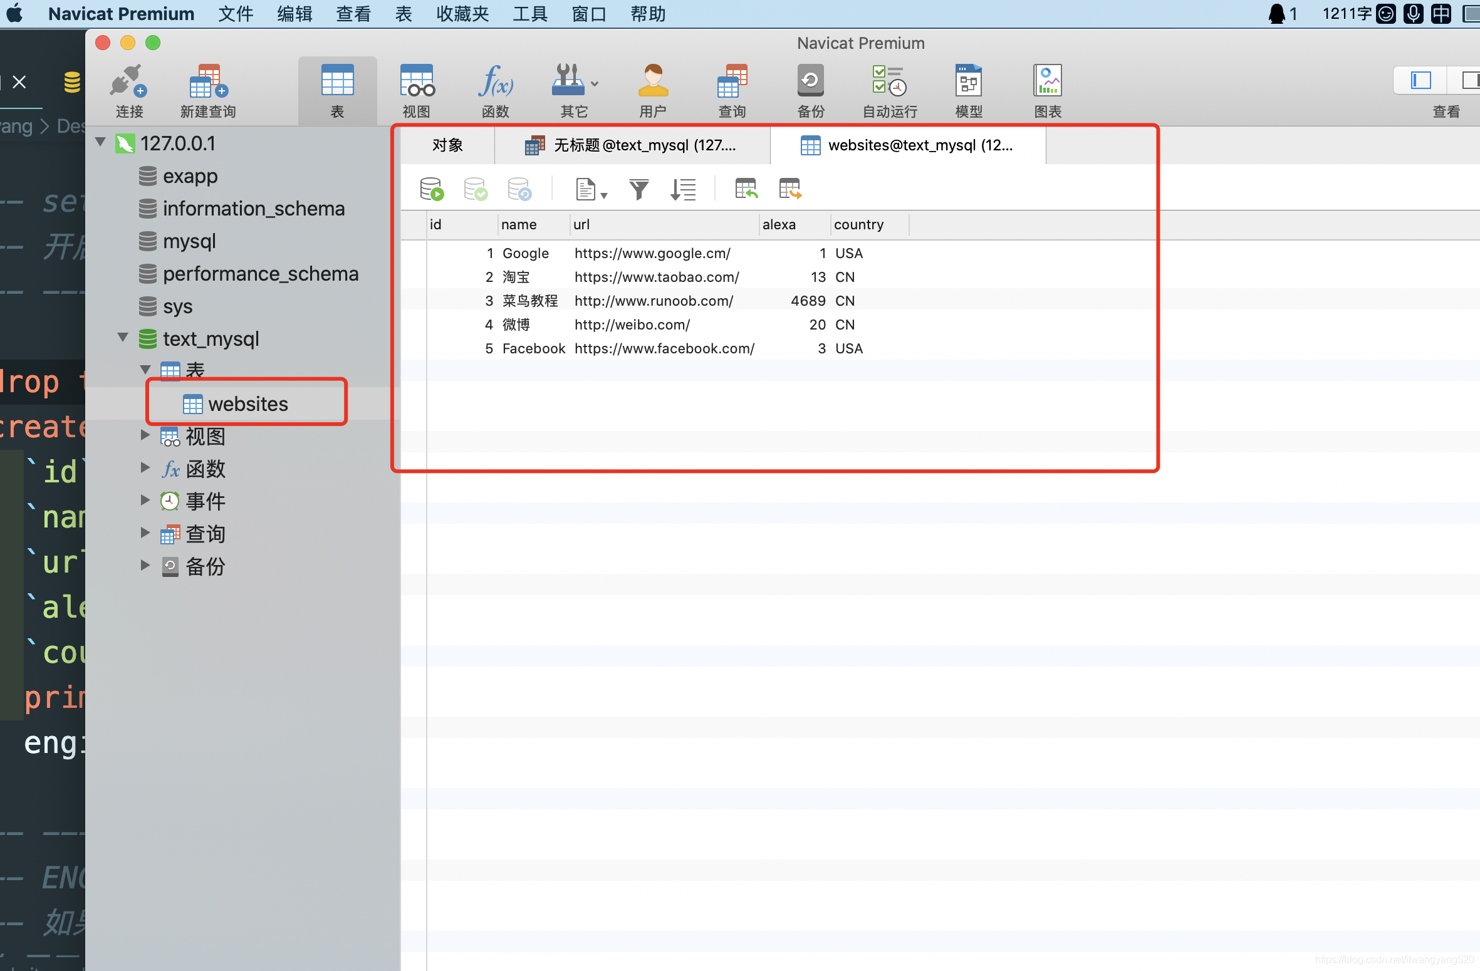Click the export table data icon
The height and width of the screenshot is (971, 1480).
(790, 189)
